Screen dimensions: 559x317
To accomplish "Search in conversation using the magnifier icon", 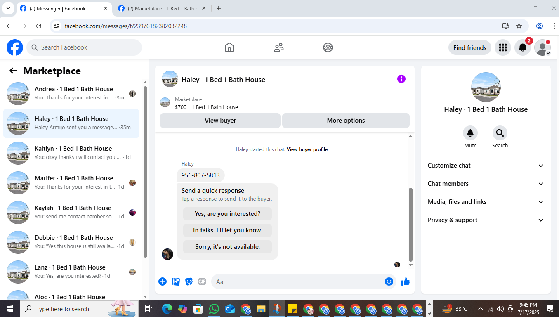I will (500, 133).
